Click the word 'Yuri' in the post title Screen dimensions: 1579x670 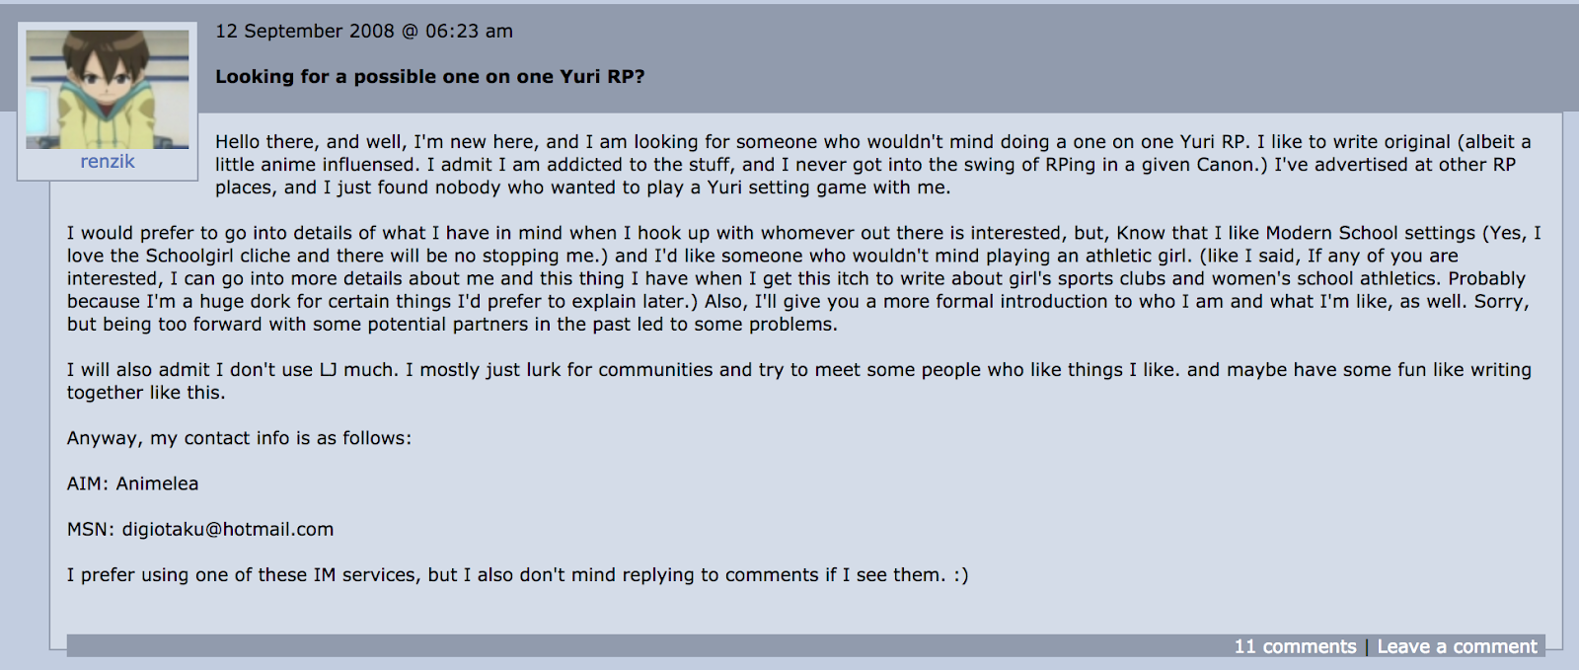(580, 77)
